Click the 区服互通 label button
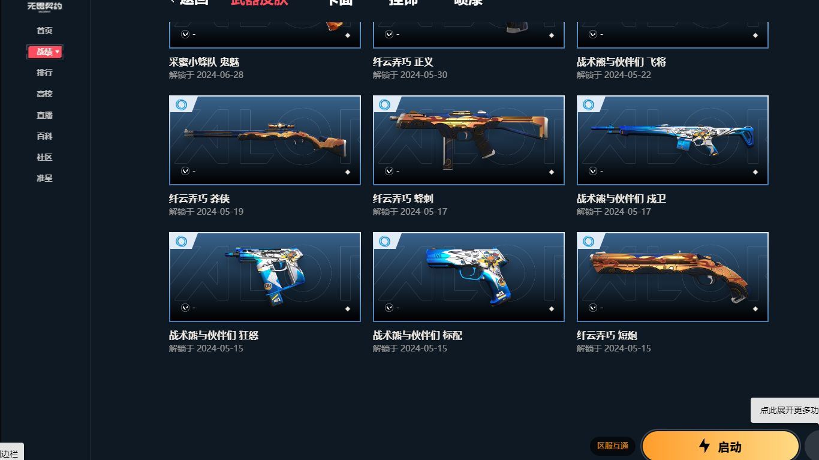The image size is (819, 460). coord(613,446)
